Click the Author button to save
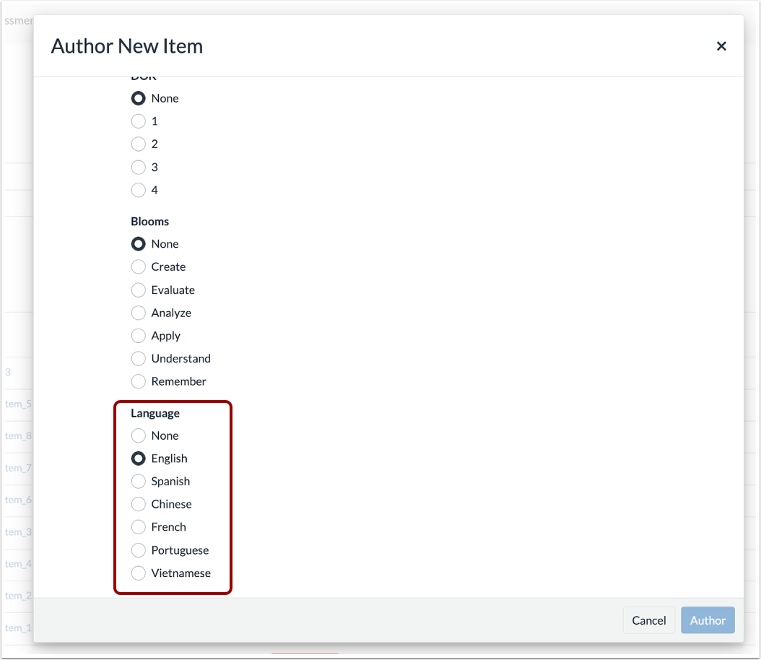761x660 pixels. click(x=708, y=620)
